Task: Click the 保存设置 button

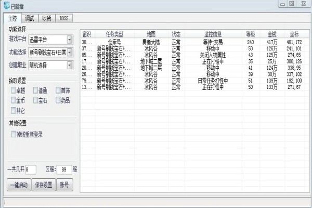Action: 44,185
